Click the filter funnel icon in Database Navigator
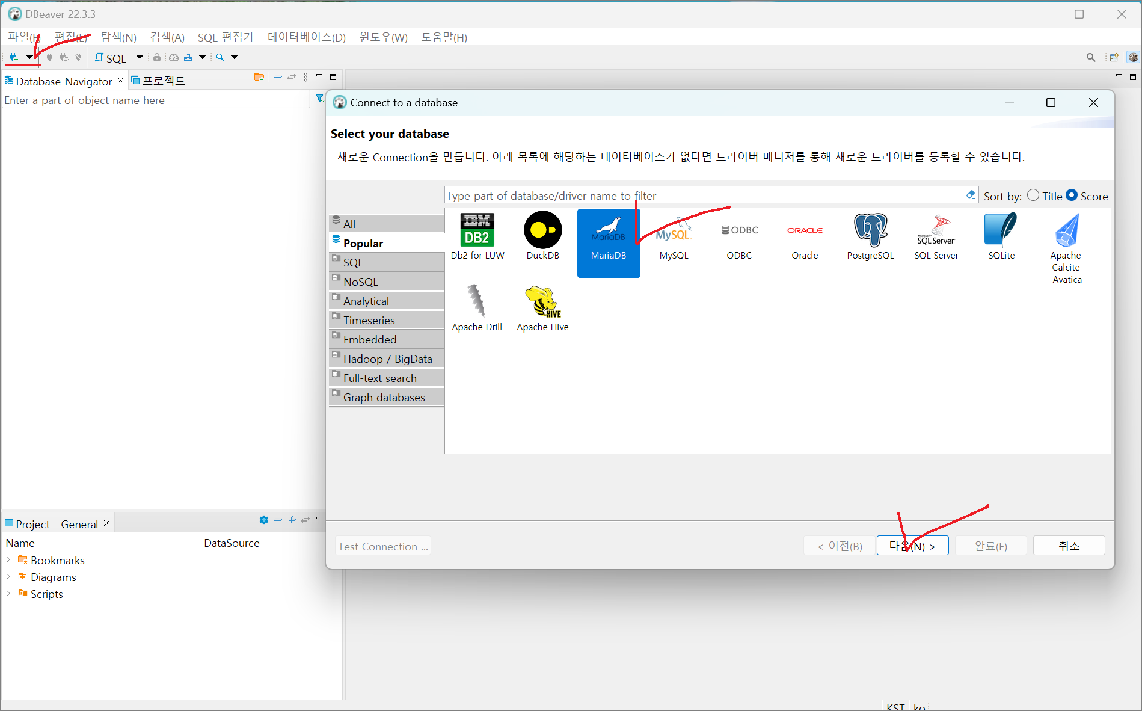This screenshot has width=1142, height=711. click(320, 99)
